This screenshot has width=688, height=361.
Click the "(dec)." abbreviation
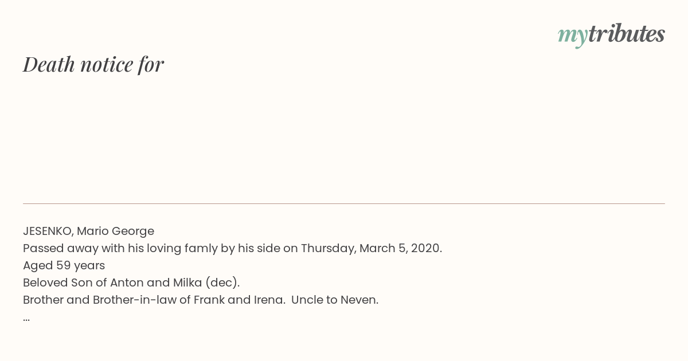click(222, 282)
